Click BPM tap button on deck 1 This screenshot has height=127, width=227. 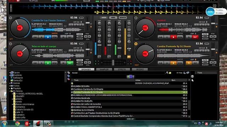[81, 18]
